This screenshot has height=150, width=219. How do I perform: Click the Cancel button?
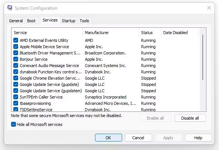138,138
